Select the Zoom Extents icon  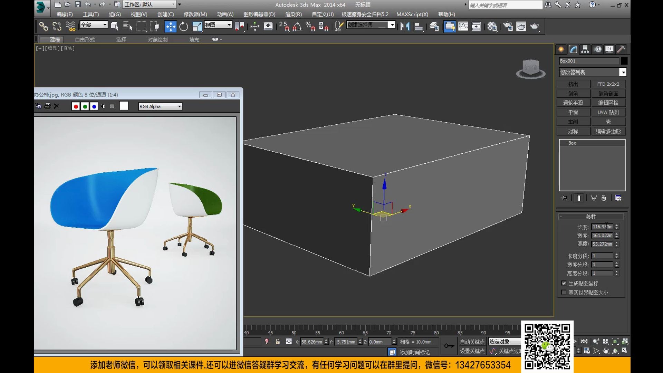tap(615, 341)
